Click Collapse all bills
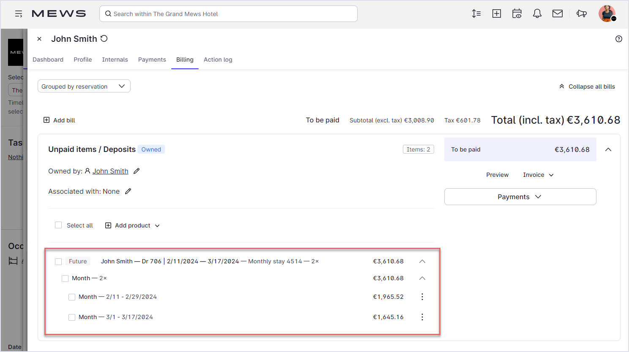This screenshot has height=352, width=629. [x=587, y=87]
